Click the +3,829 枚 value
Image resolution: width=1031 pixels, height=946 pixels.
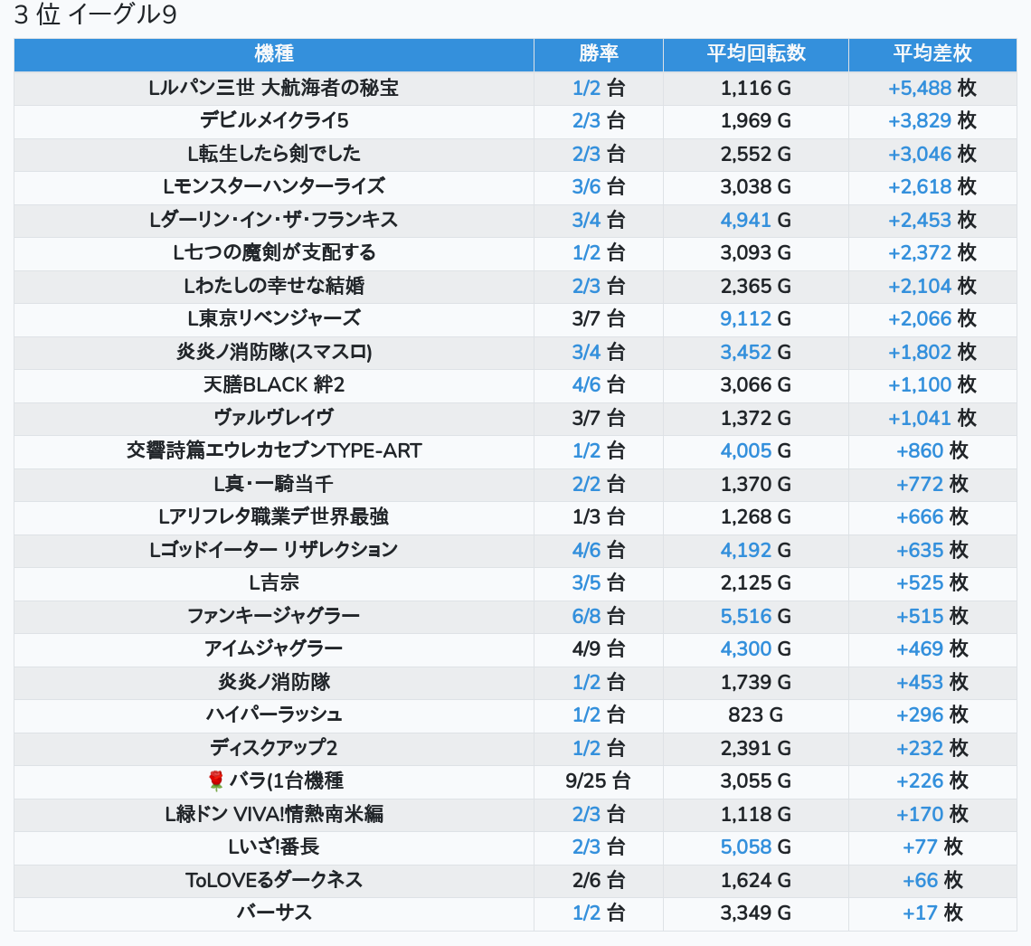click(932, 121)
